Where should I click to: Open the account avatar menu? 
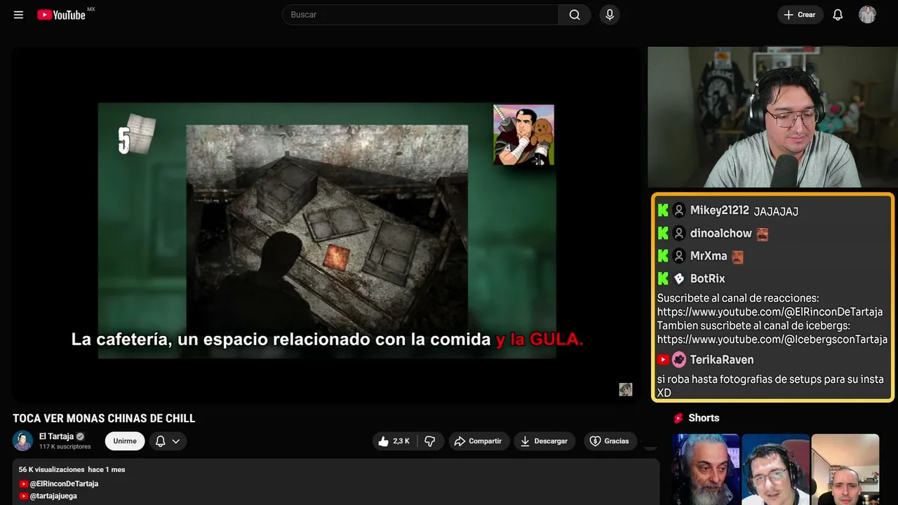[x=867, y=15]
